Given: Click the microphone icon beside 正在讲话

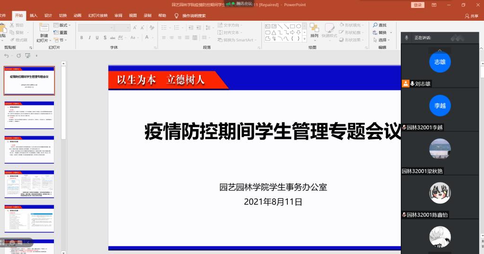Looking at the screenshot, I should [x=406, y=38].
